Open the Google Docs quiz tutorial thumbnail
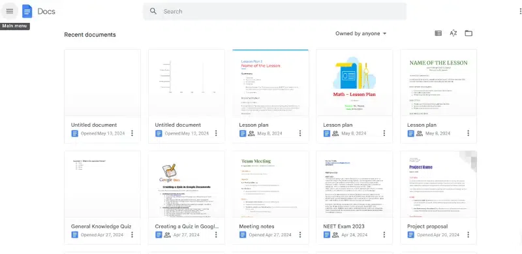 tap(187, 184)
